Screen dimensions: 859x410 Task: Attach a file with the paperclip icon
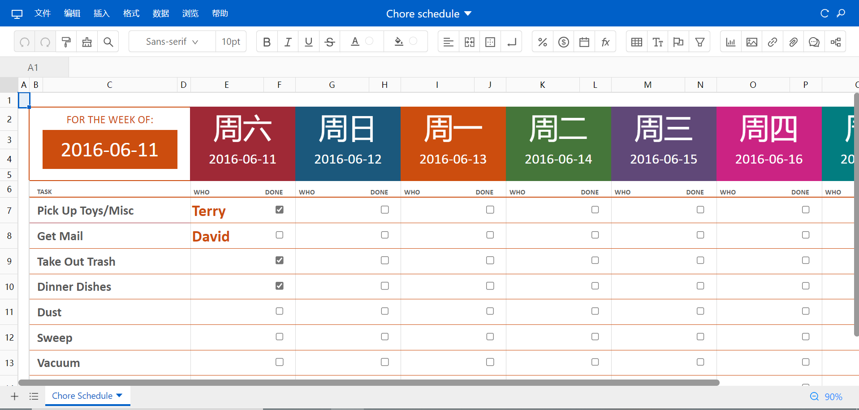793,41
